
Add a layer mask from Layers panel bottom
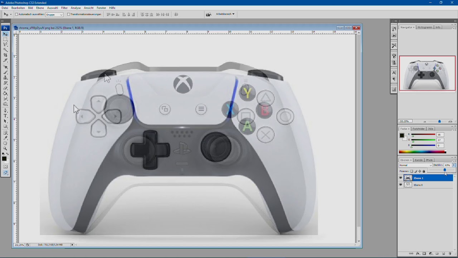[x=424, y=253]
